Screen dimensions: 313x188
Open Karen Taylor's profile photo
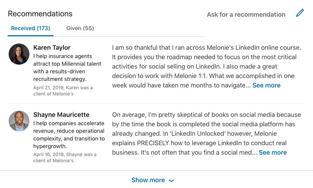19,54
